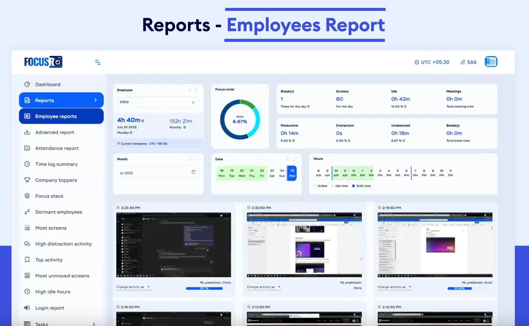Click the UTC +05.30 timezone label
The width and height of the screenshot is (529, 326).
pyautogui.click(x=435, y=62)
